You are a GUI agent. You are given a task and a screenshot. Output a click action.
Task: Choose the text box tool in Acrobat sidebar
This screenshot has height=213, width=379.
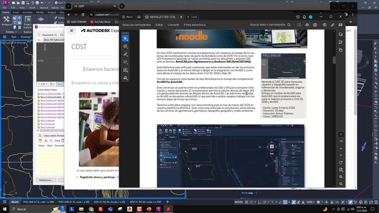(x=126, y=70)
